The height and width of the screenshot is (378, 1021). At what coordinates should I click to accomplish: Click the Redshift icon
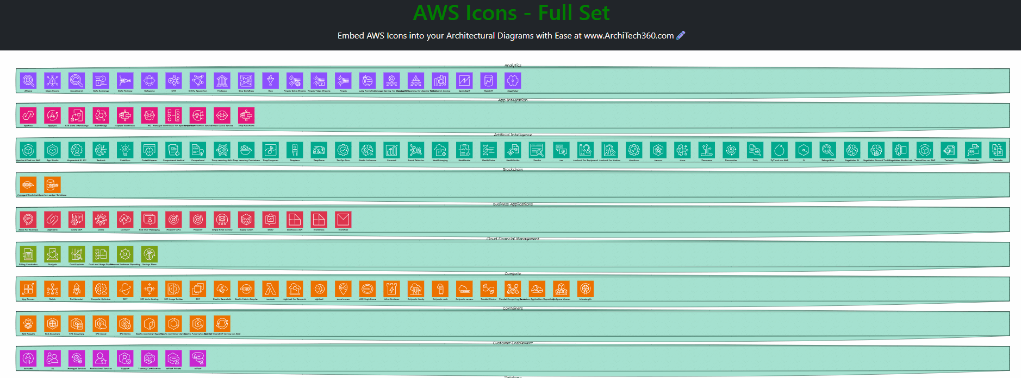(488, 81)
